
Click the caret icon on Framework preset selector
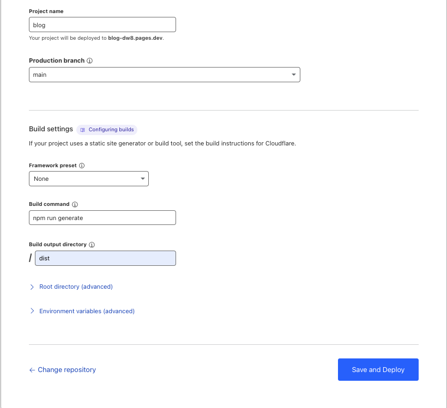pyautogui.click(x=142, y=178)
